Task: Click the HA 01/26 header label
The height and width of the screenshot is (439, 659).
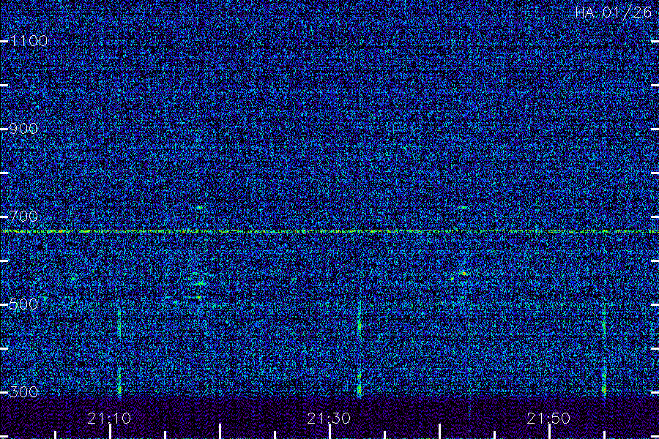Action: coord(613,12)
